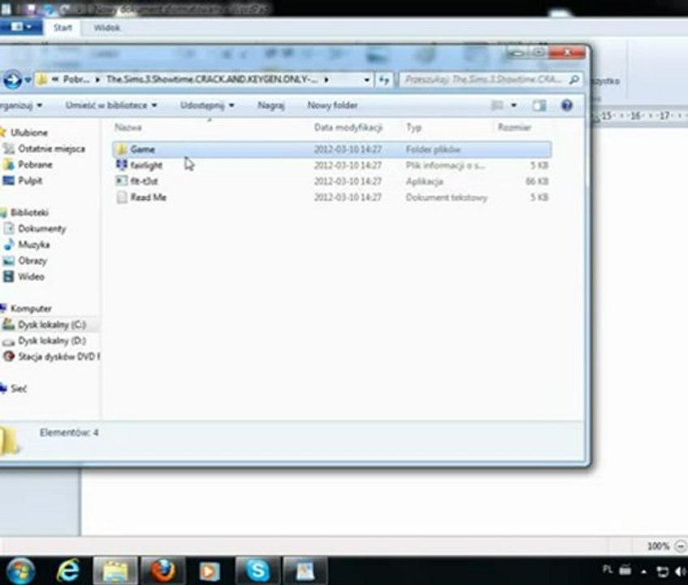The width and height of the screenshot is (688, 585).
Task: Click Nagraj toolbar button
Action: point(270,106)
